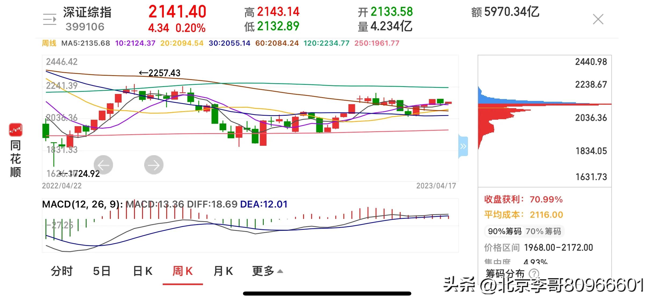Open the 5日 chart tab
The image size is (654, 302).
(102, 271)
